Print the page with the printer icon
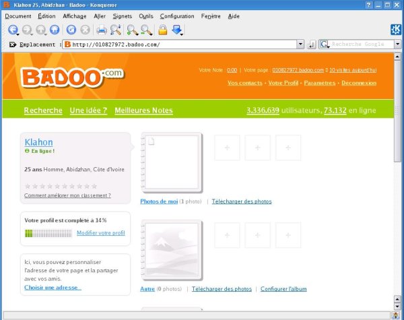The image size is (404, 320). point(102,30)
